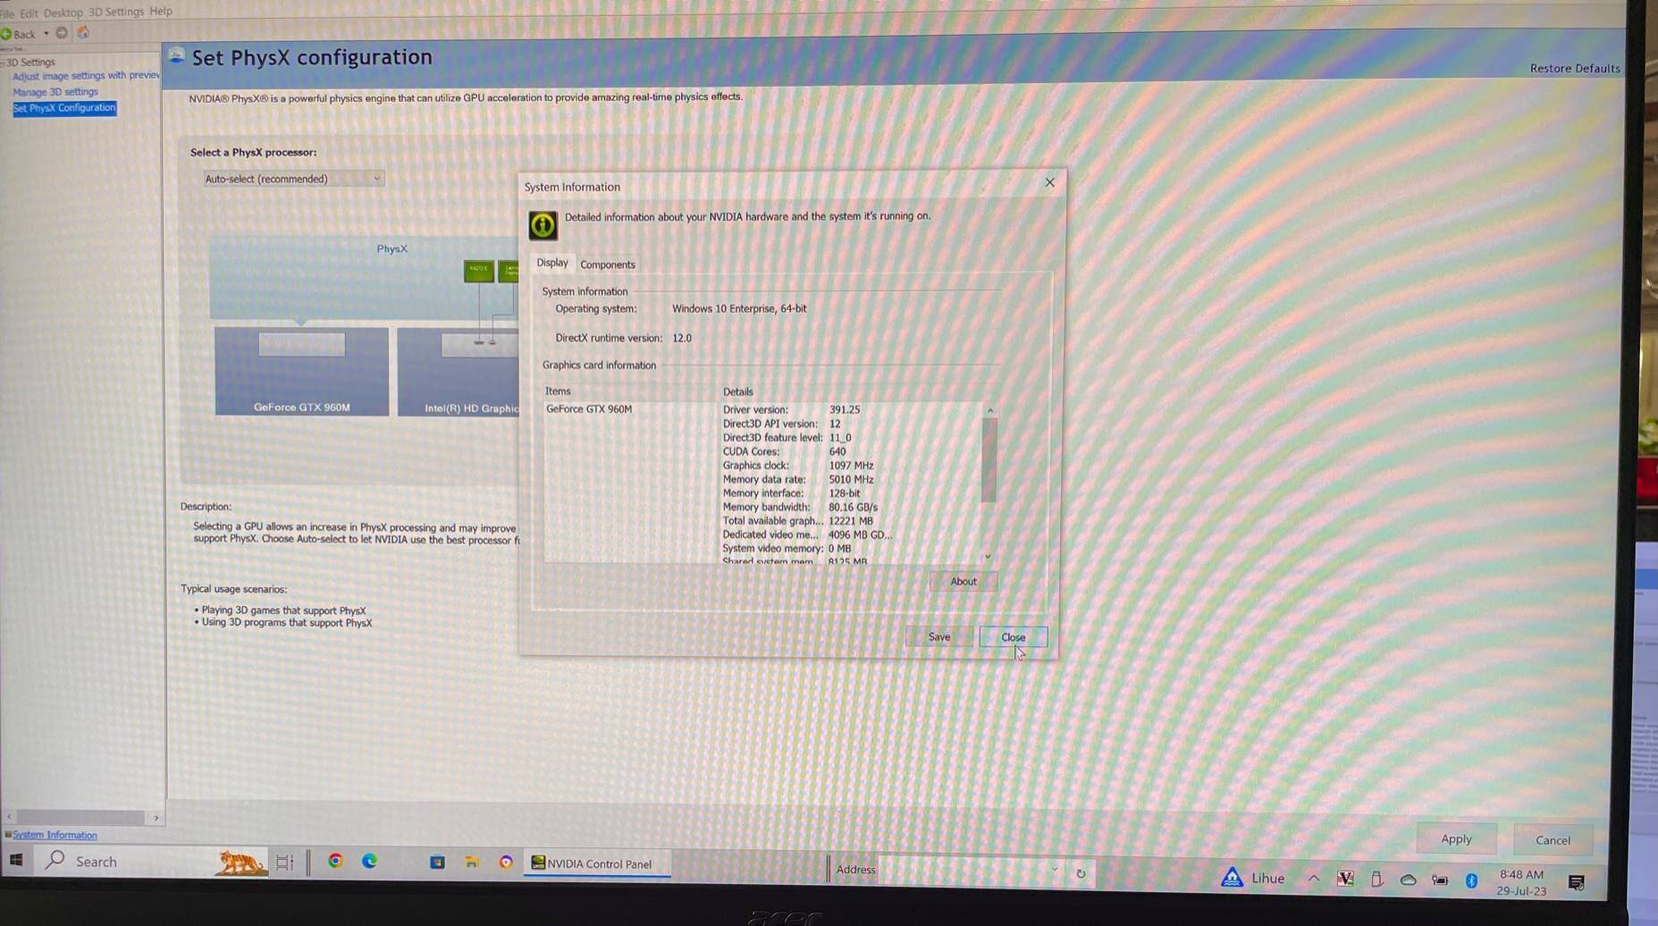Show hidden system tray icons chevron

click(x=1313, y=879)
